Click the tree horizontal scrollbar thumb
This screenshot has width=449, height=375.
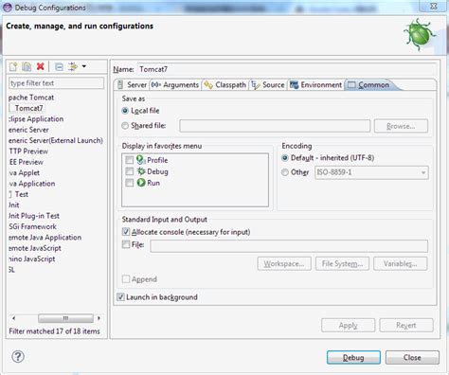pyautogui.click(x=65, y=318)
